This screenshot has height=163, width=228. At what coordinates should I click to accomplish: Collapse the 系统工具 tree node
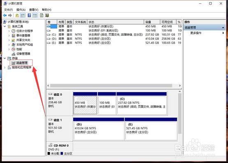click(x=5, y=26)
